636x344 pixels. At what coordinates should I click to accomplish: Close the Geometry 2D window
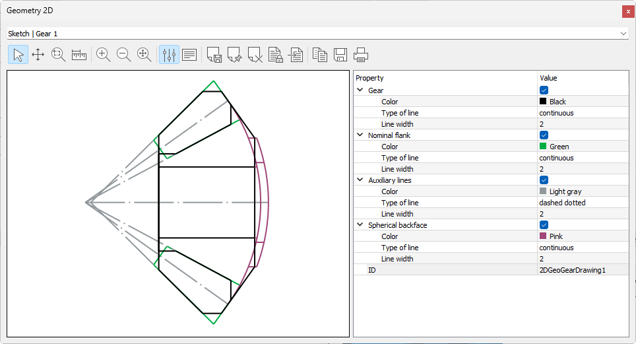coord(627,11)
